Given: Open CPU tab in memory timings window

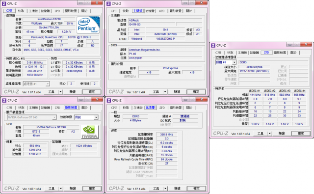Looking at the screenshot, I should click(114, 108).
